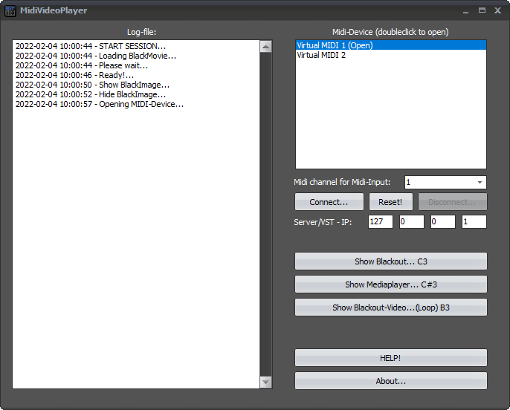Click Show Blackout-Video...(Loop) B3 button

(x=390, y=307)
